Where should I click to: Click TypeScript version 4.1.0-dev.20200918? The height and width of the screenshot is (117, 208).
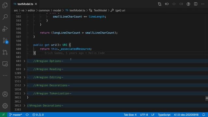tap(186, 115)
